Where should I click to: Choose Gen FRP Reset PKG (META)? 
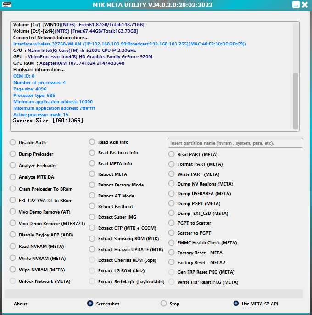171,272
